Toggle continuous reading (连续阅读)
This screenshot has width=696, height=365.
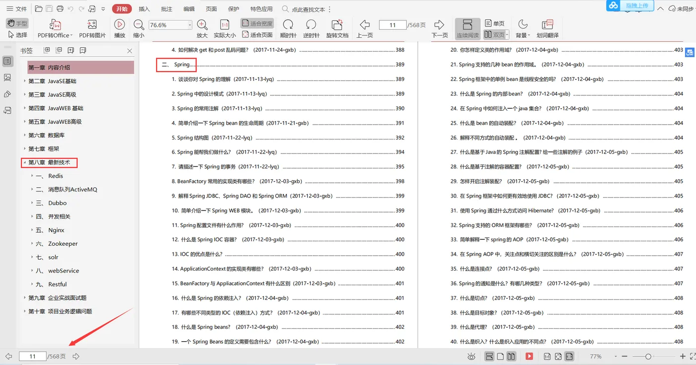tap(467, 29)
